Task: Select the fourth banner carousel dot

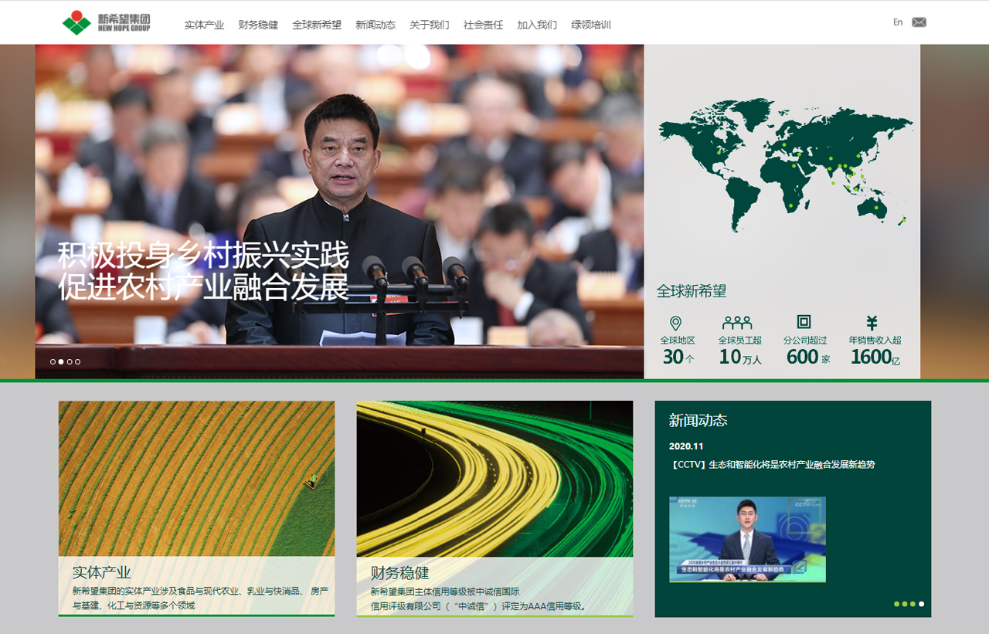Action: 77,361
